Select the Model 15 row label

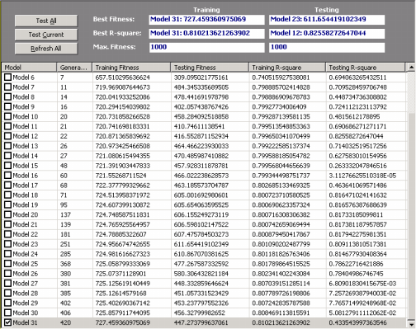pos(26,166)
